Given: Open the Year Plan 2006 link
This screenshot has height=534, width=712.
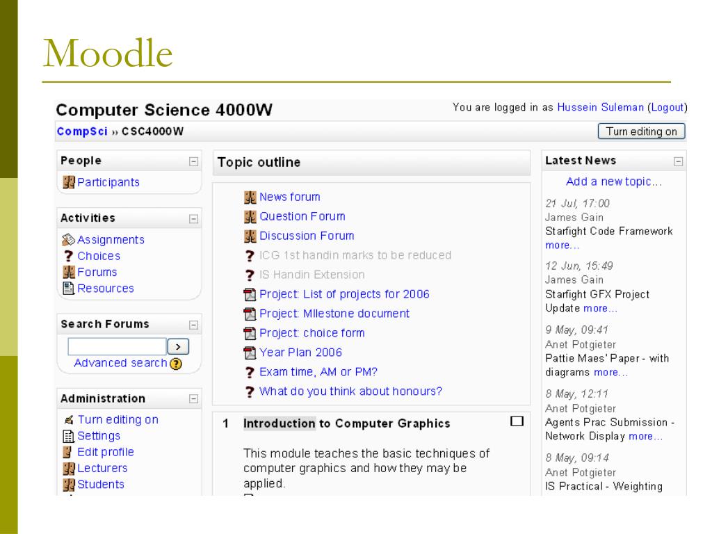Looking at the screenshot, I should coord(300,353).
